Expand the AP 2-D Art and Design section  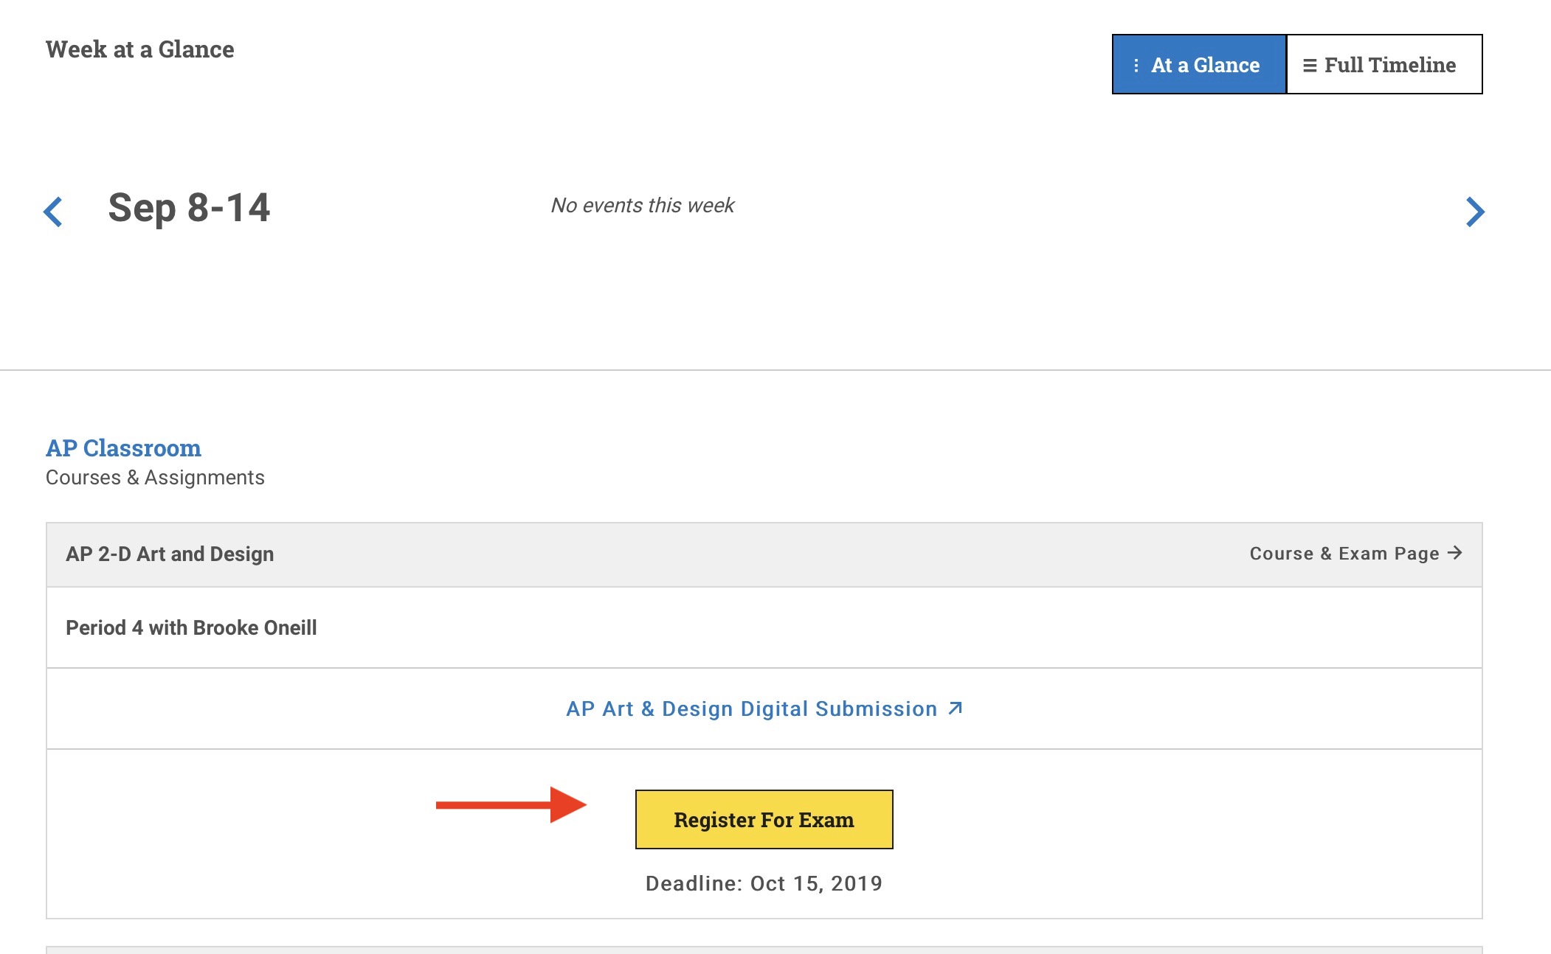(x=169, y=553)
